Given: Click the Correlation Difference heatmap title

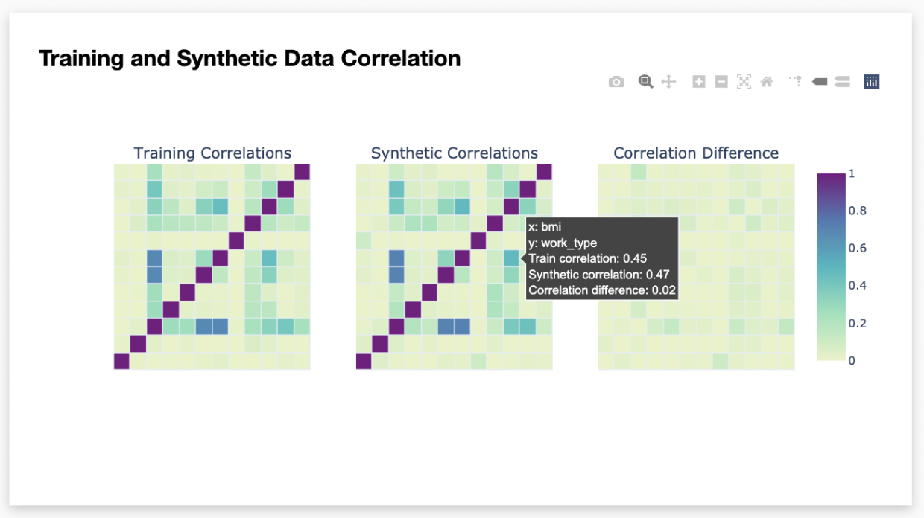Looking at the screenshot, I should [696, 153].
